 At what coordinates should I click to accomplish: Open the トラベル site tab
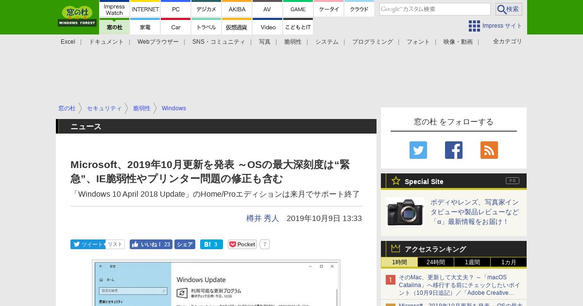(x=206, y=27)
